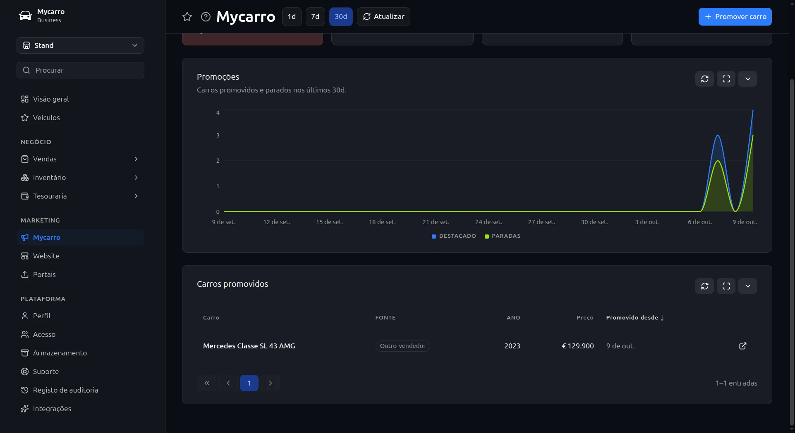Open Acesso in the sidebar
This screenshot has width=795, height=433.
[x=80, y=334]
